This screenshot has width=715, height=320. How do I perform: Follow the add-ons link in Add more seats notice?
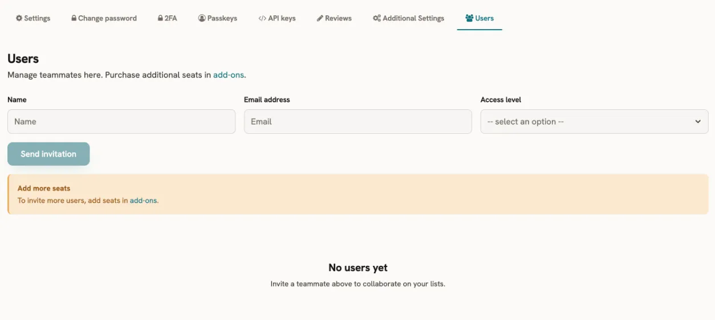pos(143,200)
